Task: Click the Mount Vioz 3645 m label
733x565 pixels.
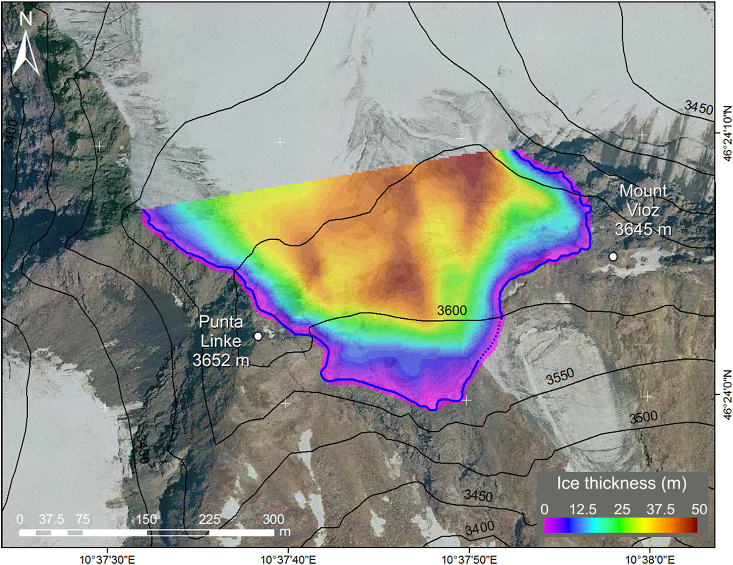Action: (x=643, y=210)
